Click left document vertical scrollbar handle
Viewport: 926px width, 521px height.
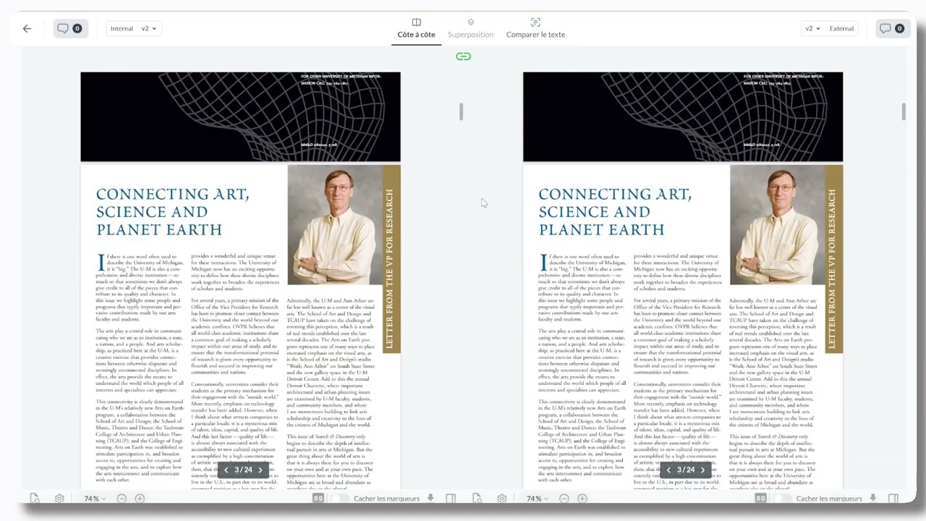461,111
